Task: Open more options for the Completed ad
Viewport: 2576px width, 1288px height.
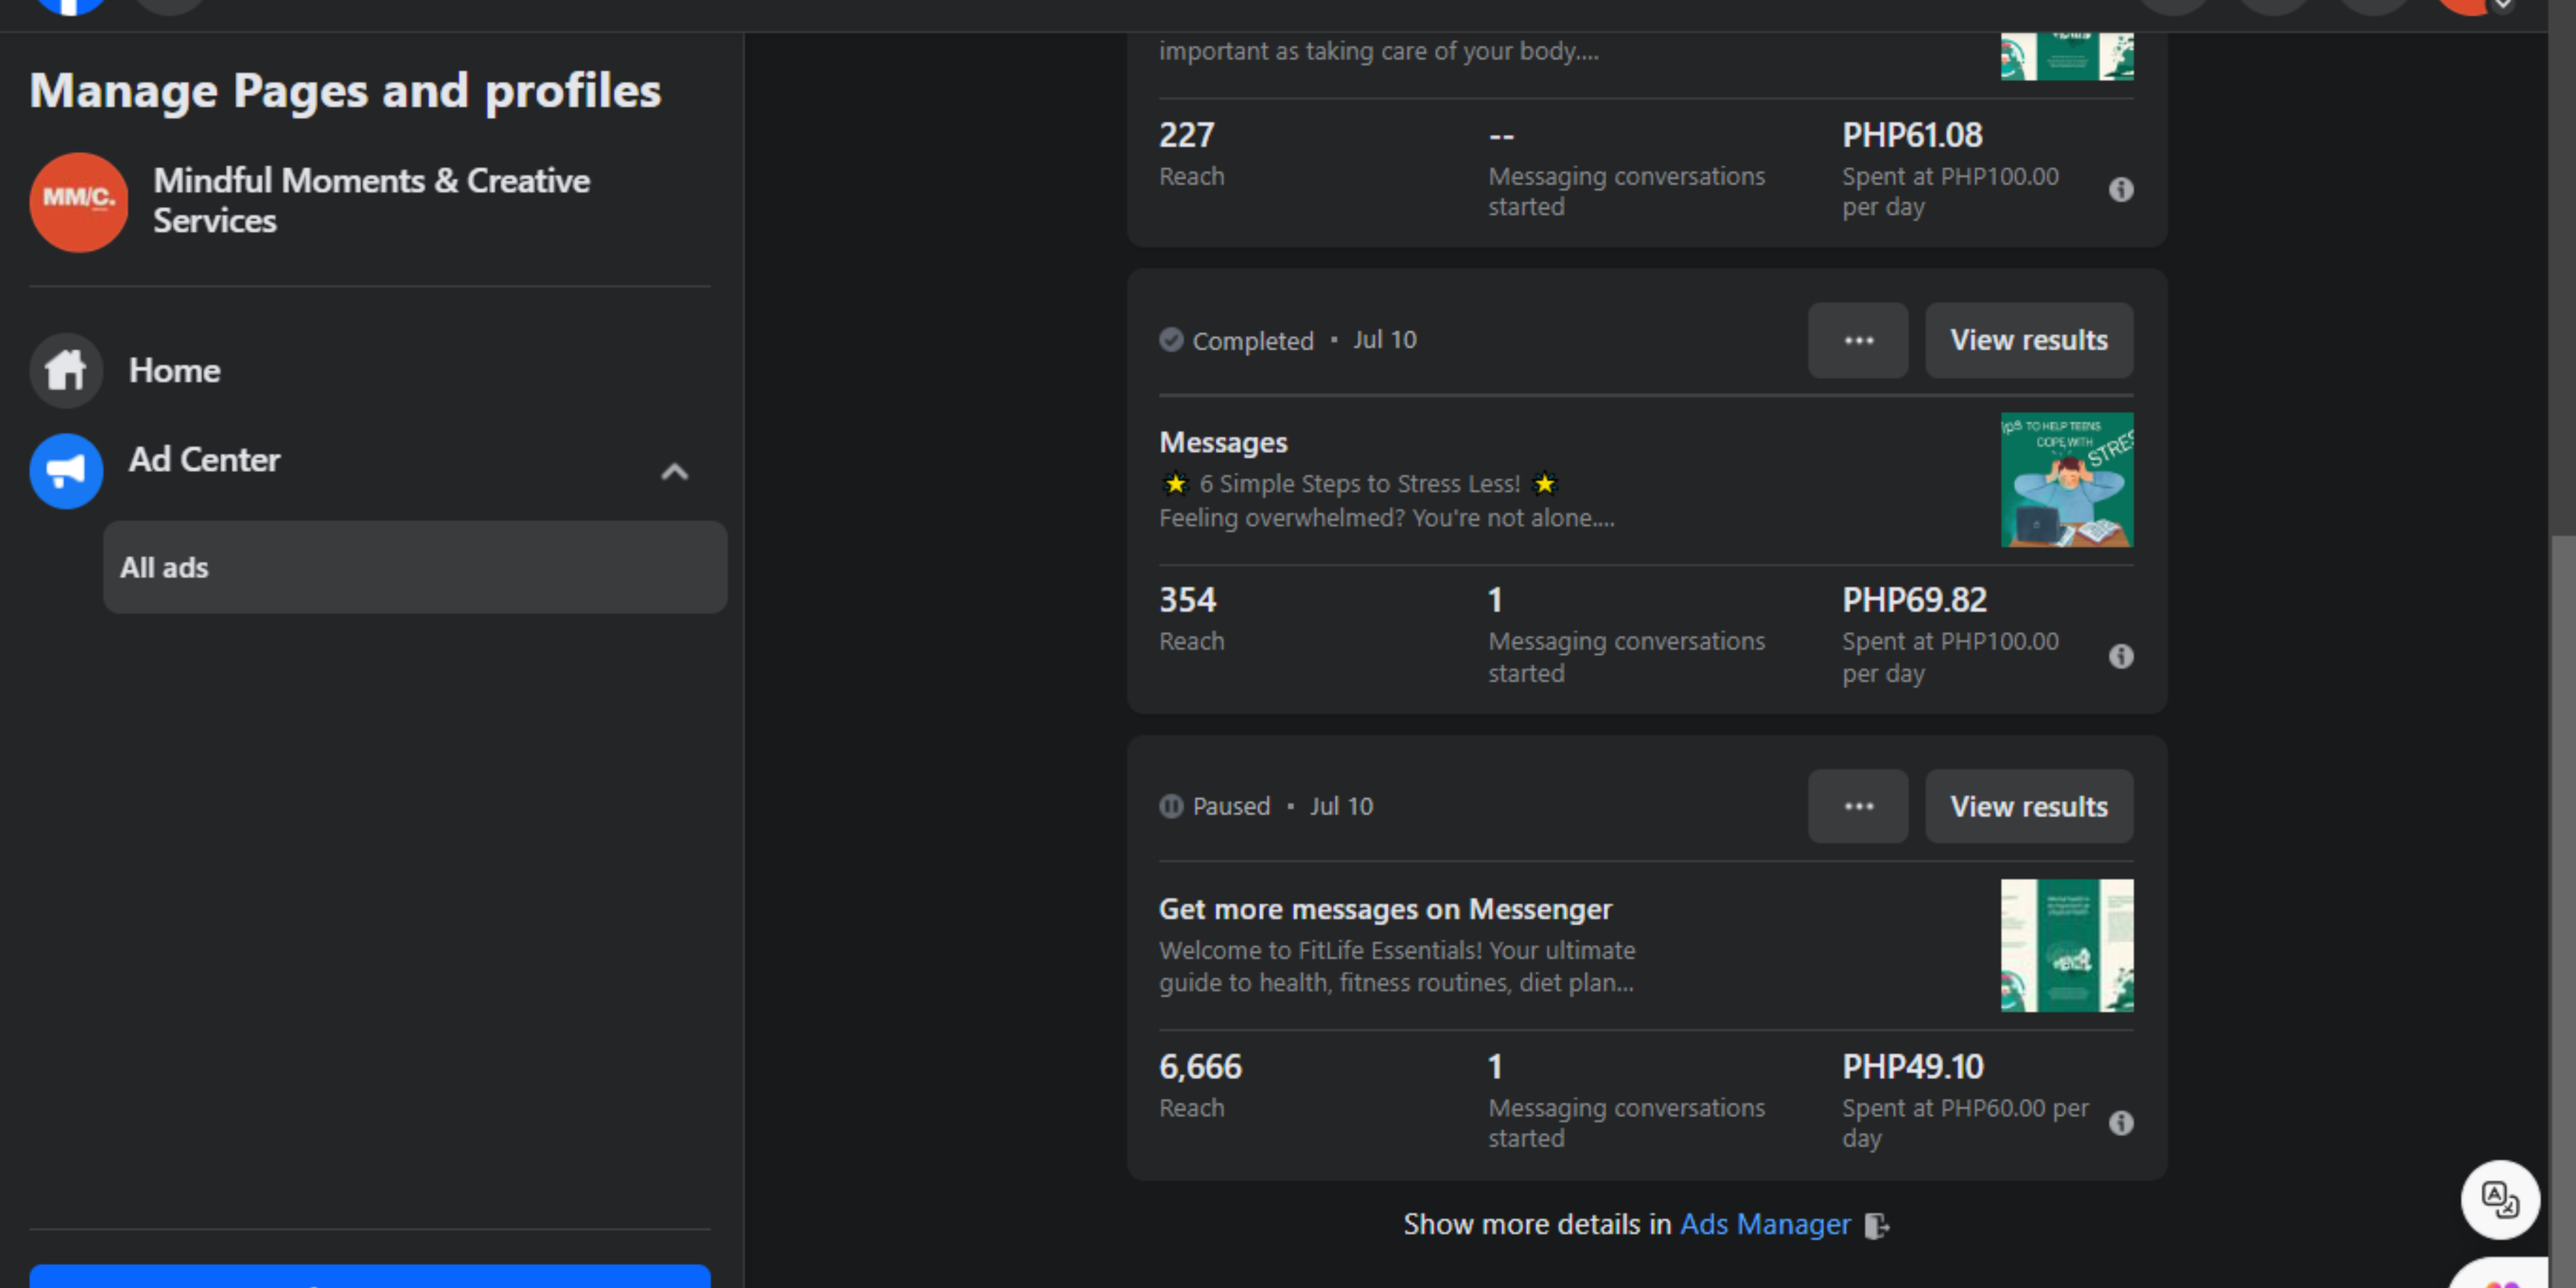Action: (x=1858, y=340)
